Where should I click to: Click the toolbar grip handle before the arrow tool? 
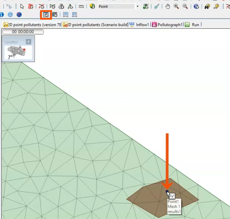point(16,6)
